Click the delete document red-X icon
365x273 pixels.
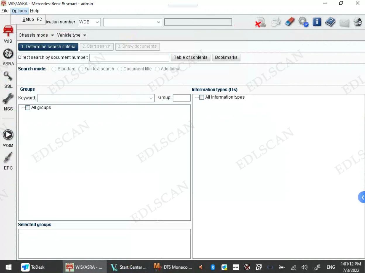point(260,22)
